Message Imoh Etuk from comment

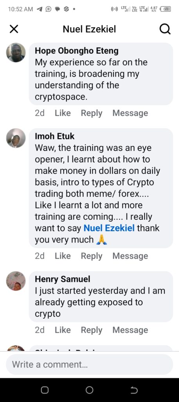click(x=130, y=256)
